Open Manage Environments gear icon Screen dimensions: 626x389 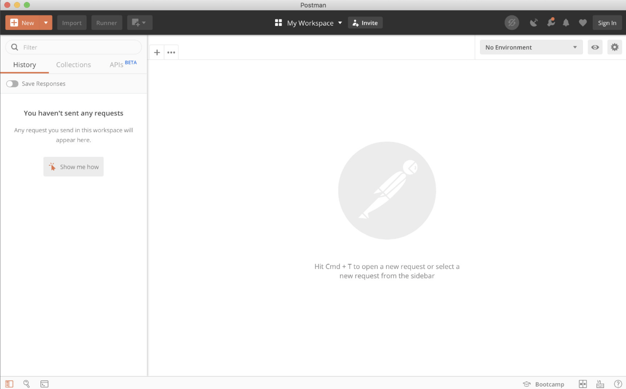(x=614, y=47)
